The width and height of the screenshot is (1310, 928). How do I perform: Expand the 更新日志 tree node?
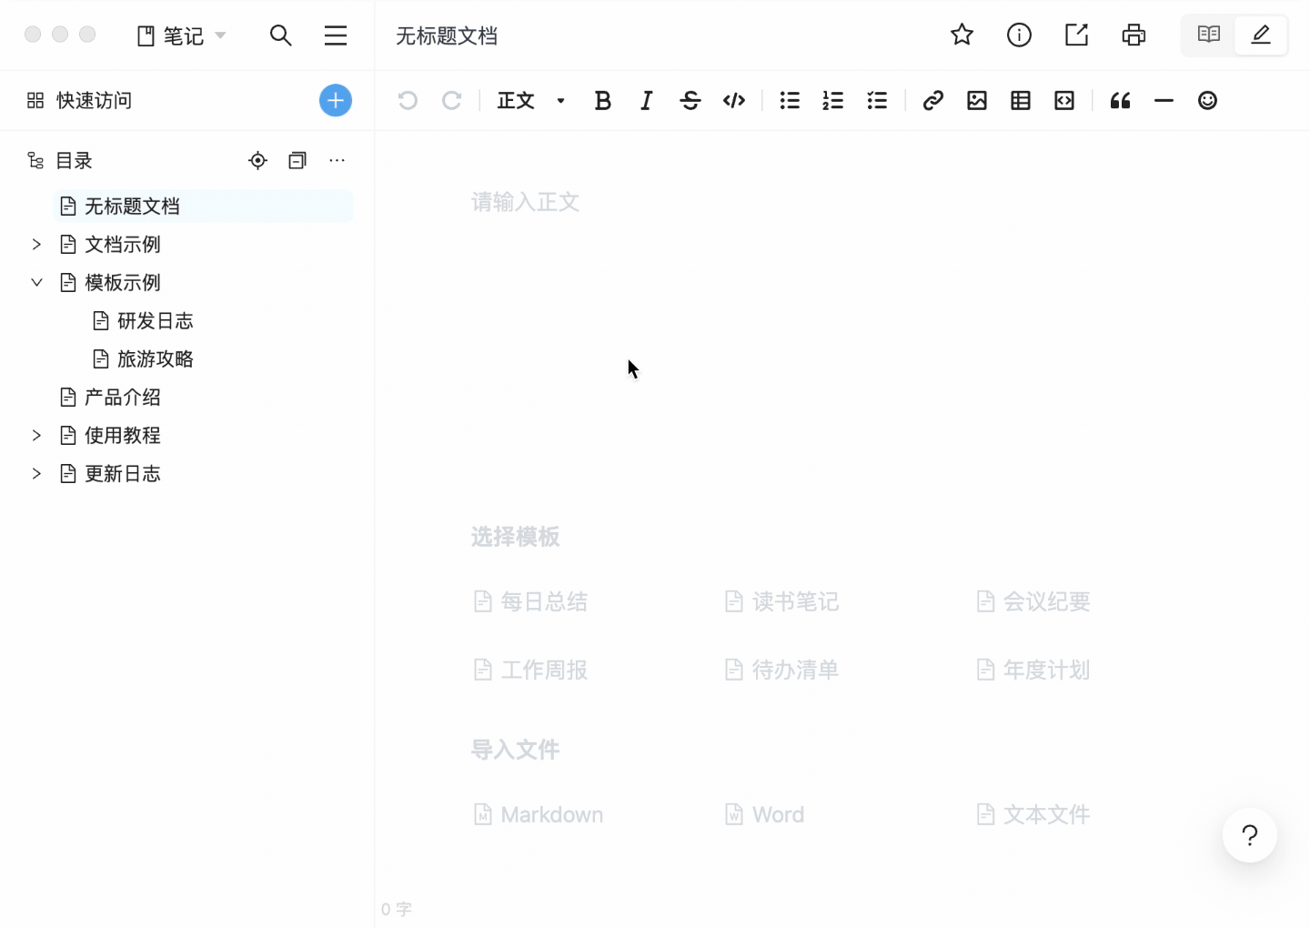coord(36,473)
